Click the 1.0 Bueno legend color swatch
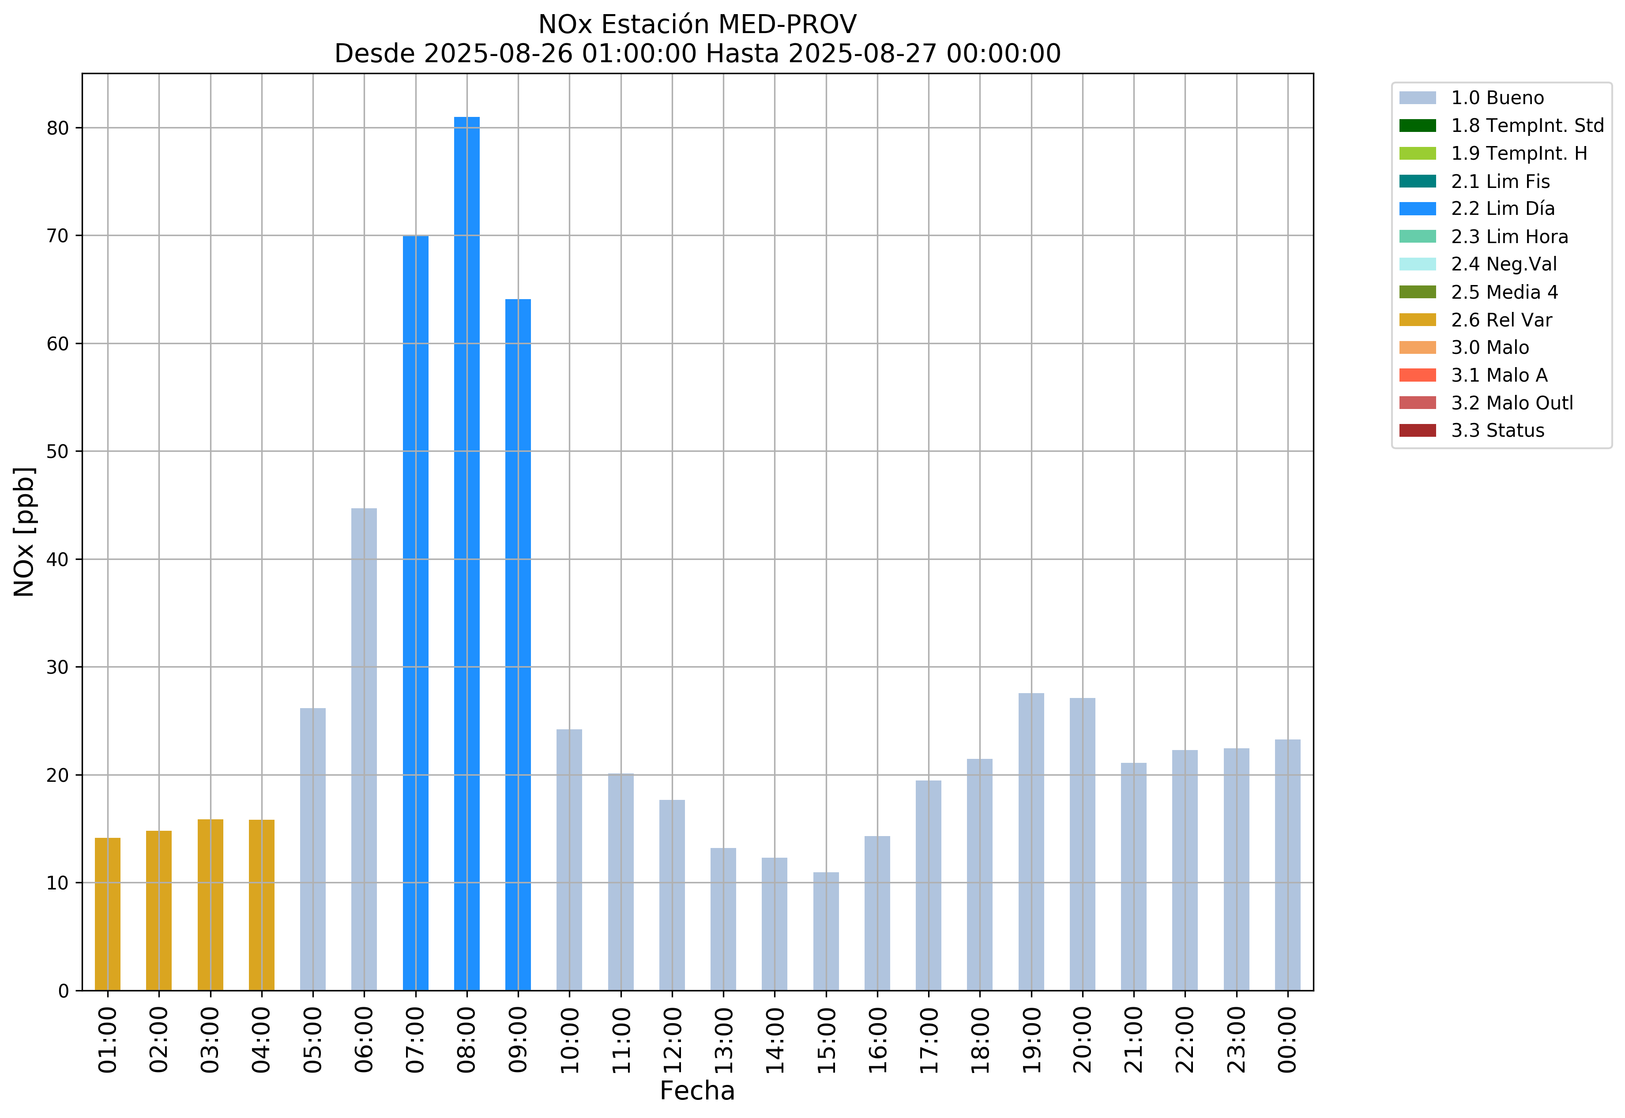The width and height of the screenshot is (1625, 1118). (x=1417, y=98)
